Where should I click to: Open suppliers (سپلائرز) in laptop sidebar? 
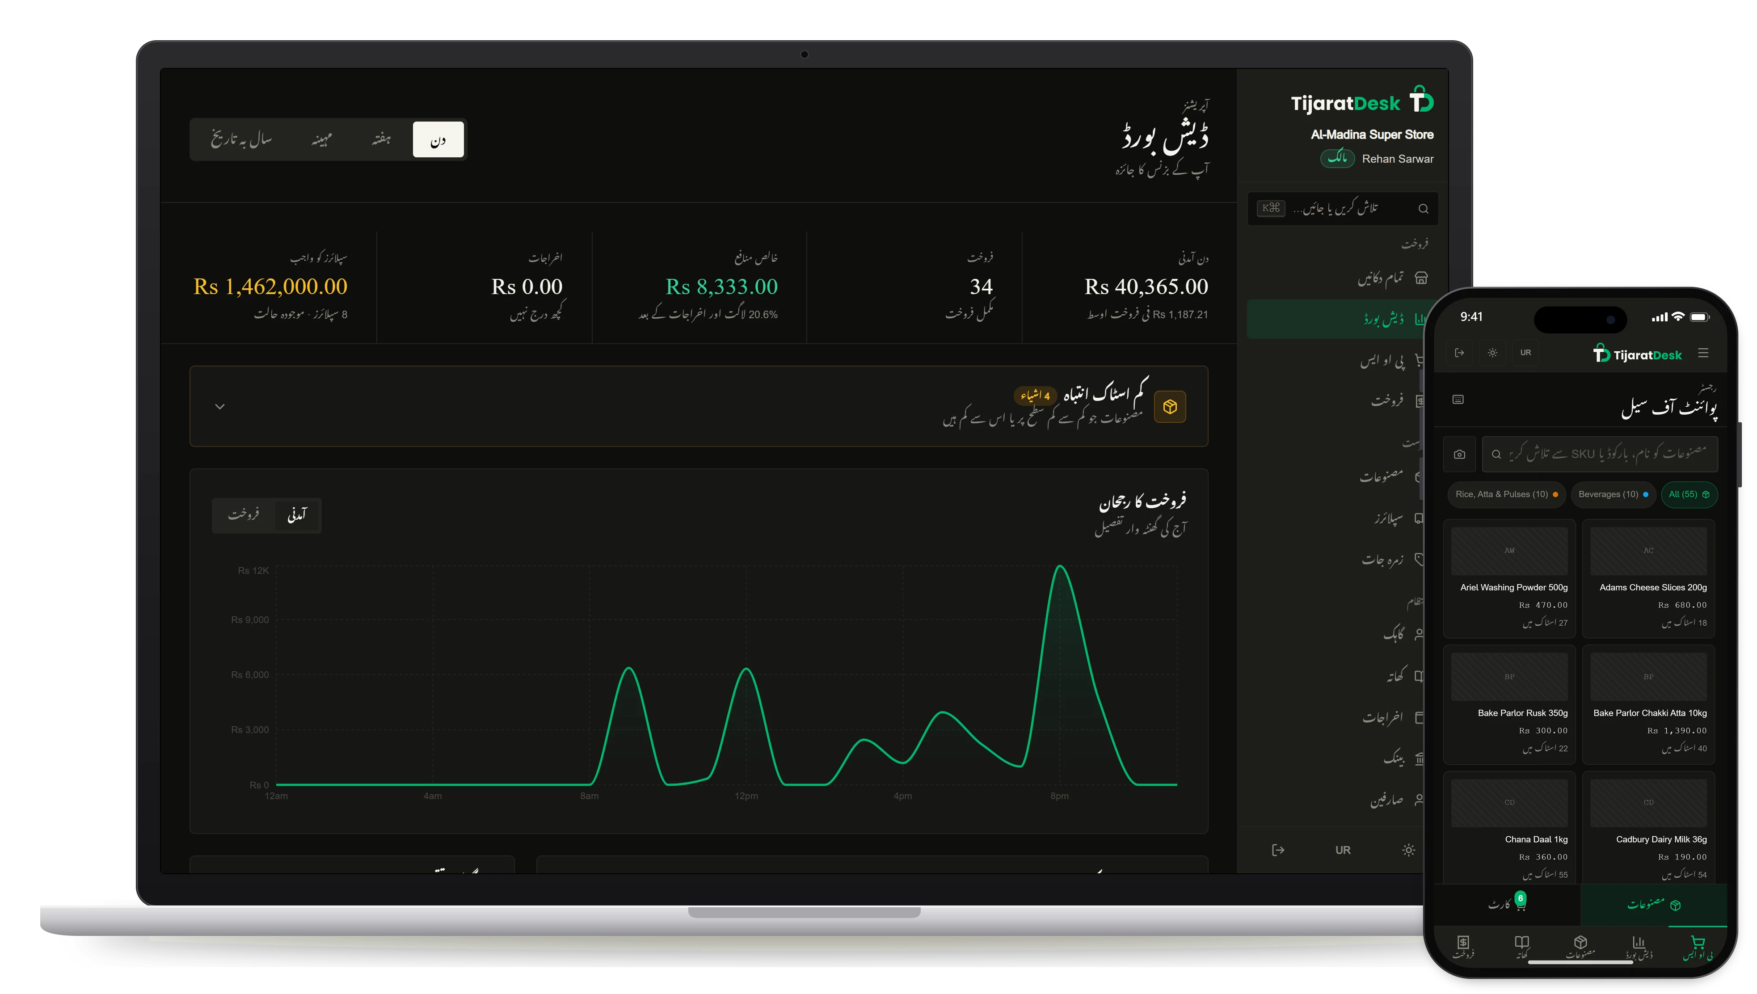(x=1388, y=519)
